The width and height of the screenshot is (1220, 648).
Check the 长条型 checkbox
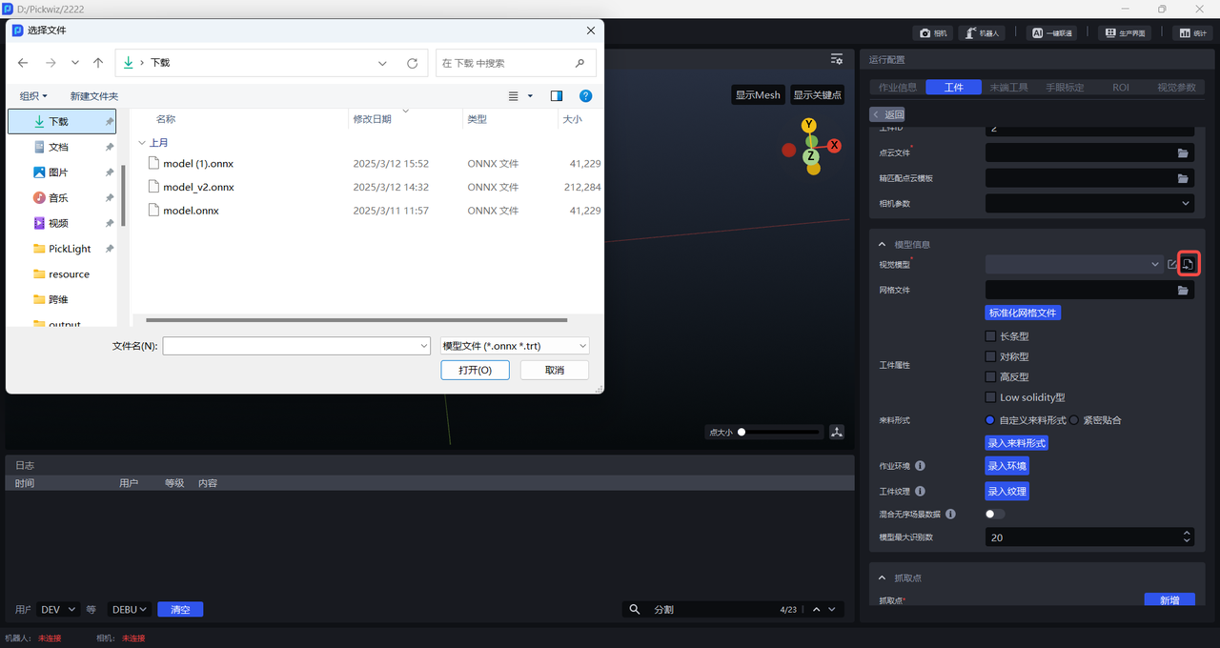[x=990, y=336]
